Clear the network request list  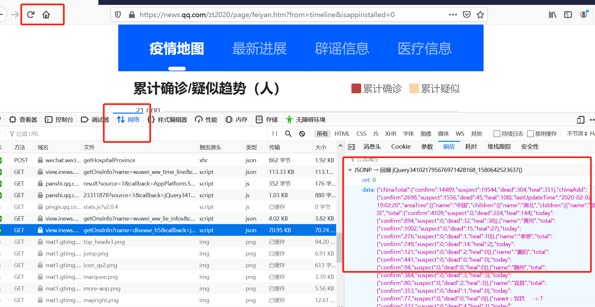point(302,134)
